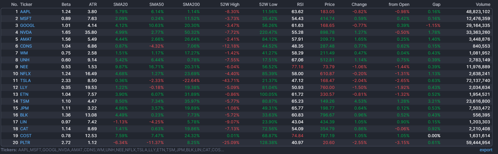Sort by 52W Low column header
This screenshot has height=154, width=498.
[268, 4]
